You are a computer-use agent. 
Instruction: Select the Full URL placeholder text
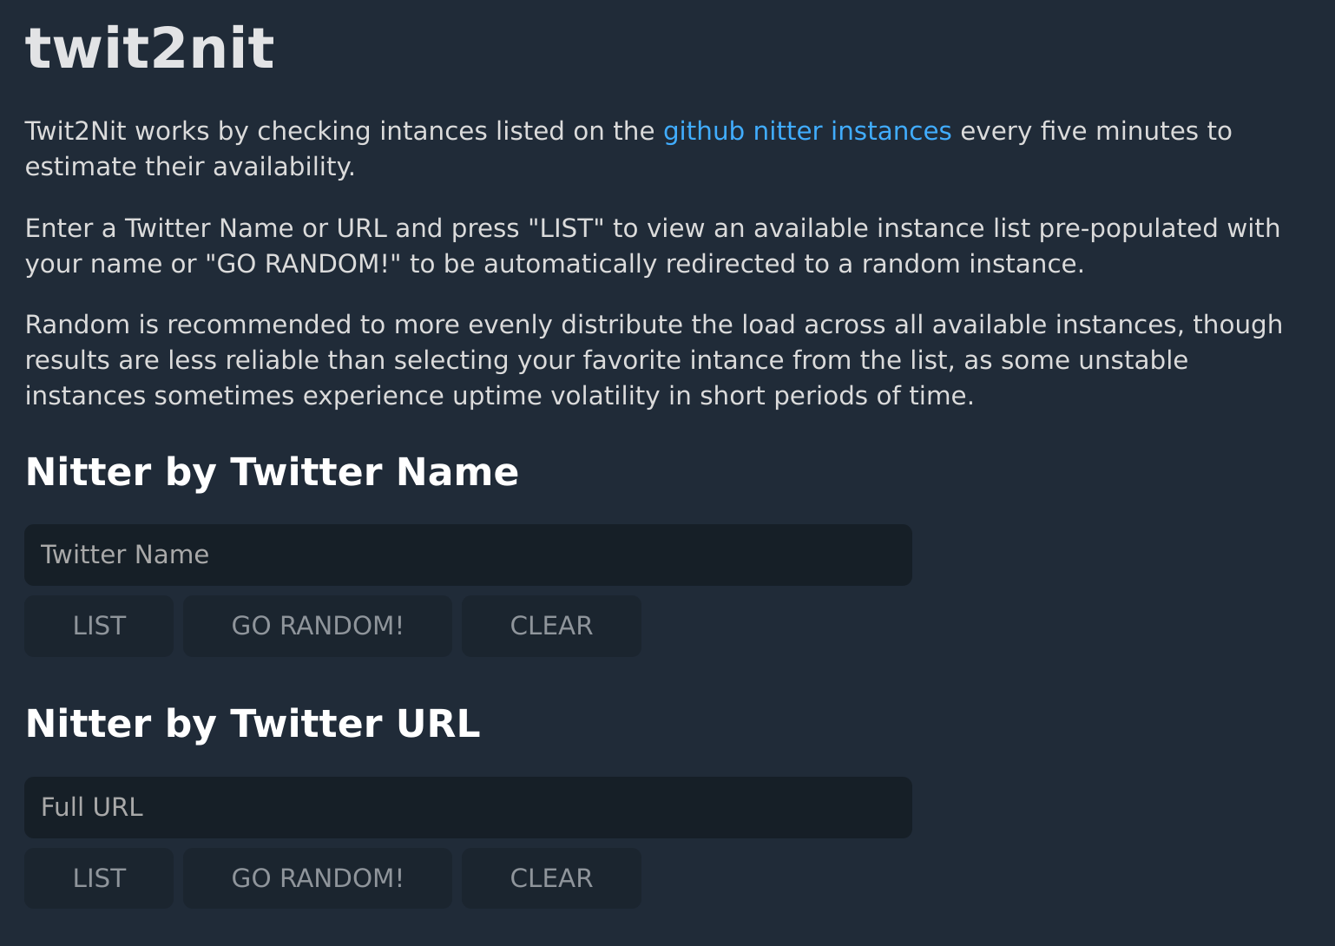91,807
